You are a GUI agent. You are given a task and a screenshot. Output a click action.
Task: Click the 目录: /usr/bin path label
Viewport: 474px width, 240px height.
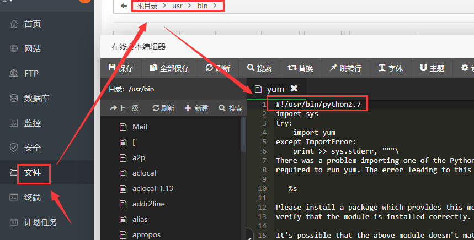[x=131, y=89]
